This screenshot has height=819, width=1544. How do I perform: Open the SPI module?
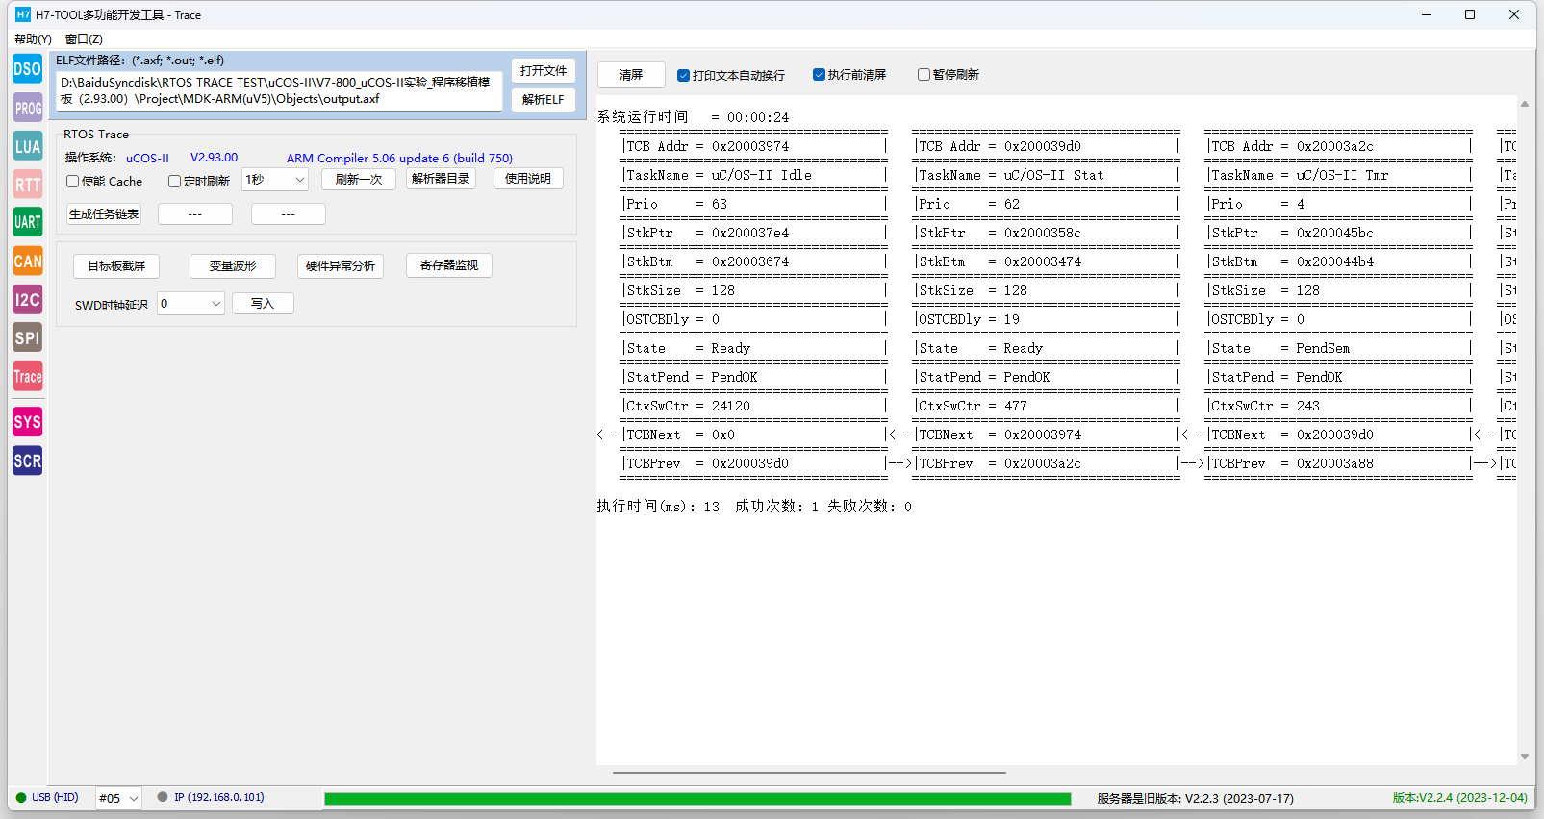click(x=27, y=337)
